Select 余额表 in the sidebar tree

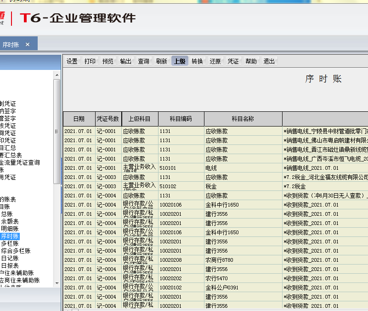click(x=10, y=221)
